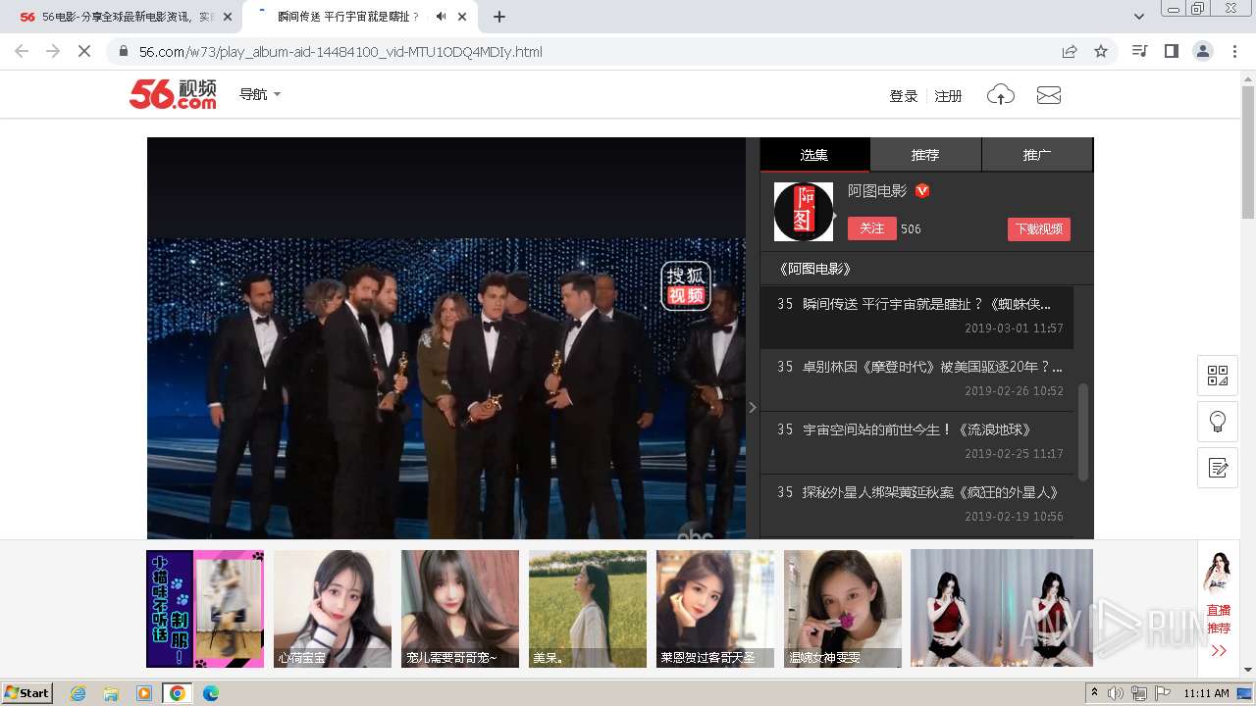Open the system tray volume icon
The image size is (1256, 706).
coord(1117,693)
